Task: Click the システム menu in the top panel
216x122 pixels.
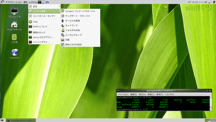Action: [x=33, y=2]
